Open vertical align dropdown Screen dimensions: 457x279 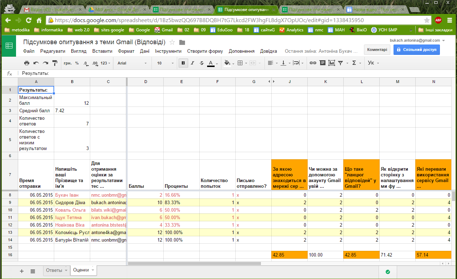point(285,63)
